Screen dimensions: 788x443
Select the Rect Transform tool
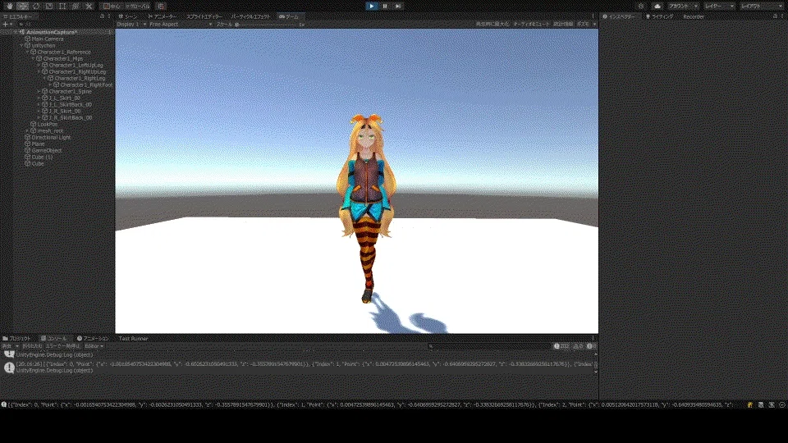[62, 6]
